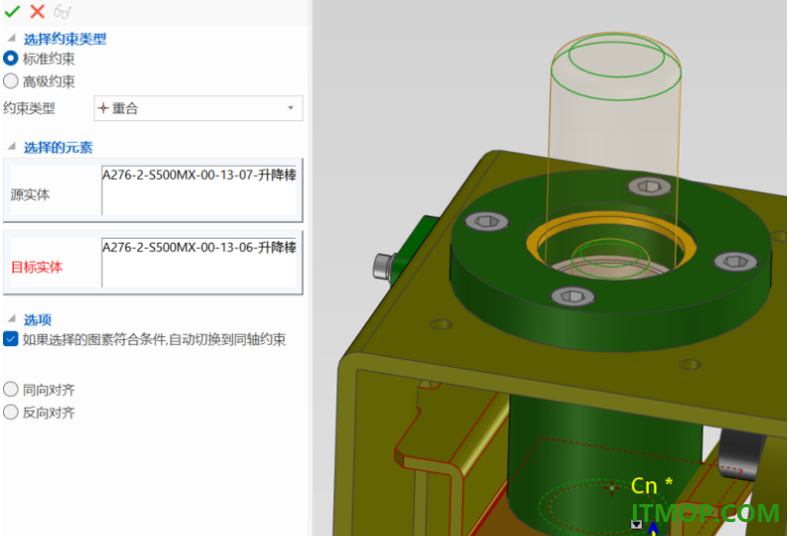Toggle preview with the glasses icon
The image size is (789, 536).
pyautogui.click(x=63, y=12)
